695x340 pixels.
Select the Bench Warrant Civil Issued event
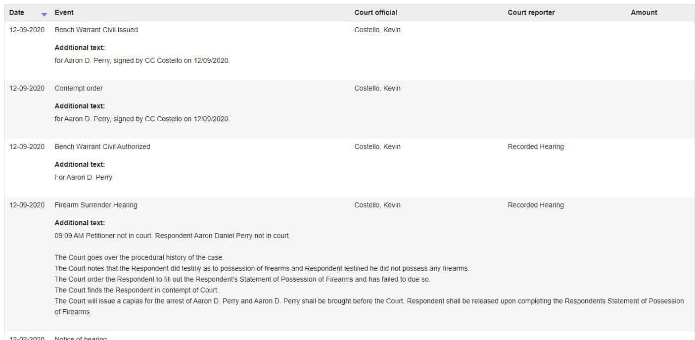(x=96, y=30)
